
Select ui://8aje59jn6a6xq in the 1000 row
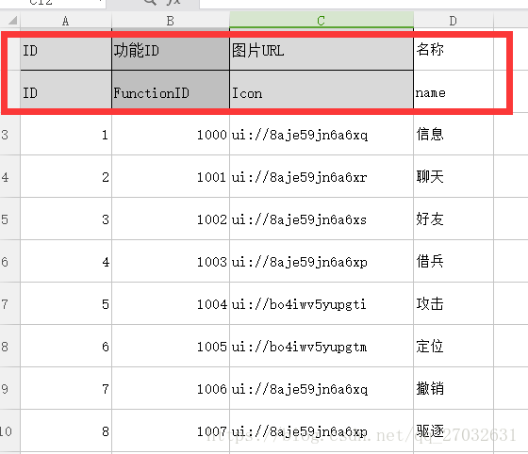coord(322,134)
